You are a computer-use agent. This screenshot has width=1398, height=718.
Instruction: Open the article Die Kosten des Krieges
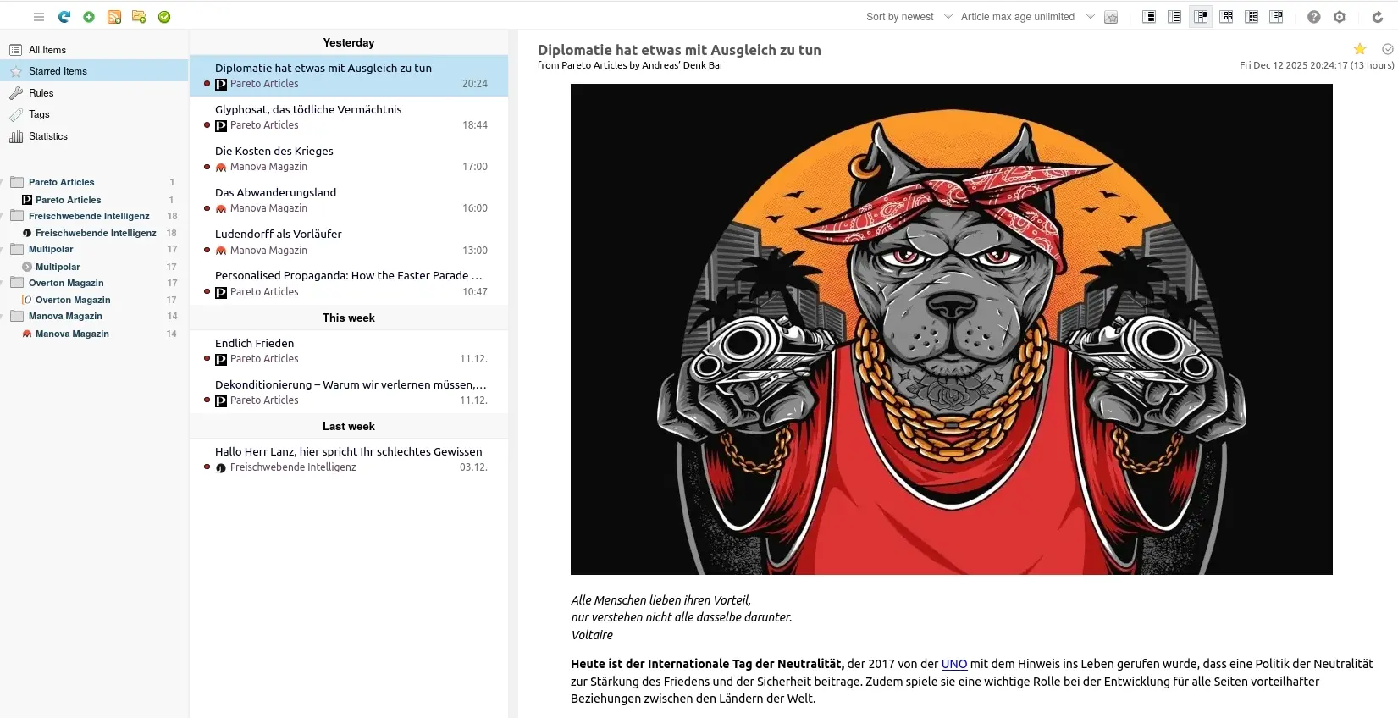[x=274, y=152]
